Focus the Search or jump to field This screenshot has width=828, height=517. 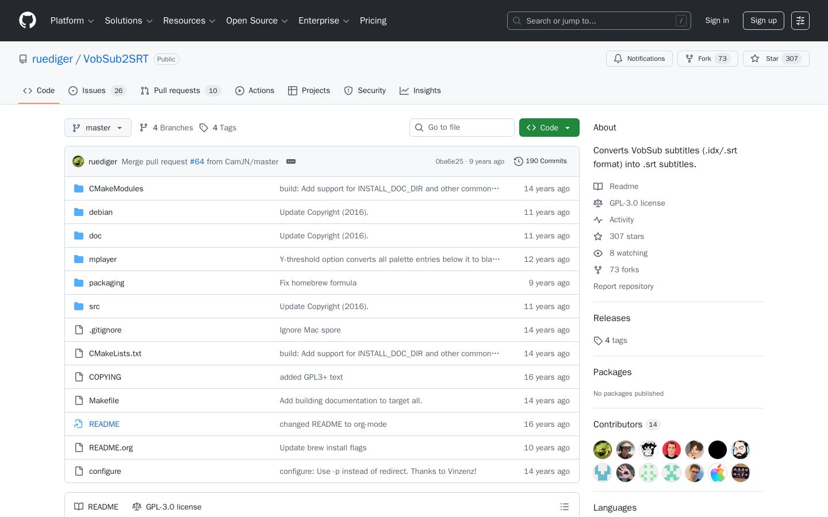point(599,21)
